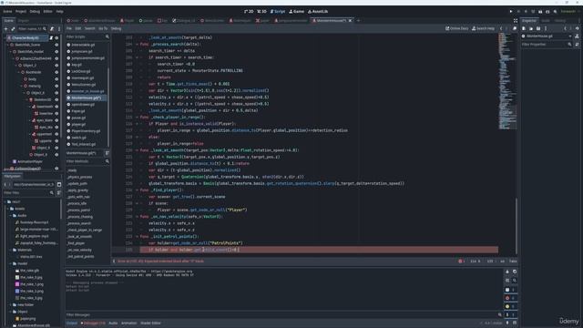Select MonsterHouse.gd(*) in the script list
583x328 pixels.
pos(87,97)
